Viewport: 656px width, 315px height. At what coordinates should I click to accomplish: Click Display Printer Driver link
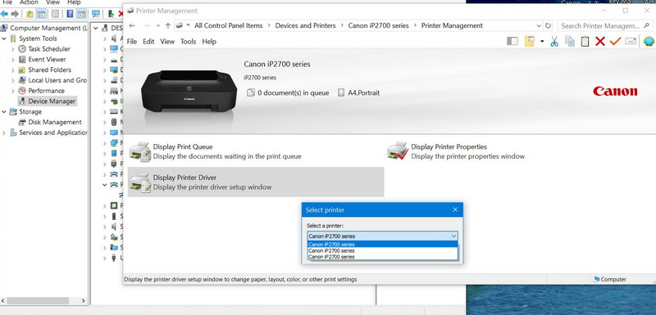[x=184, y=178]
